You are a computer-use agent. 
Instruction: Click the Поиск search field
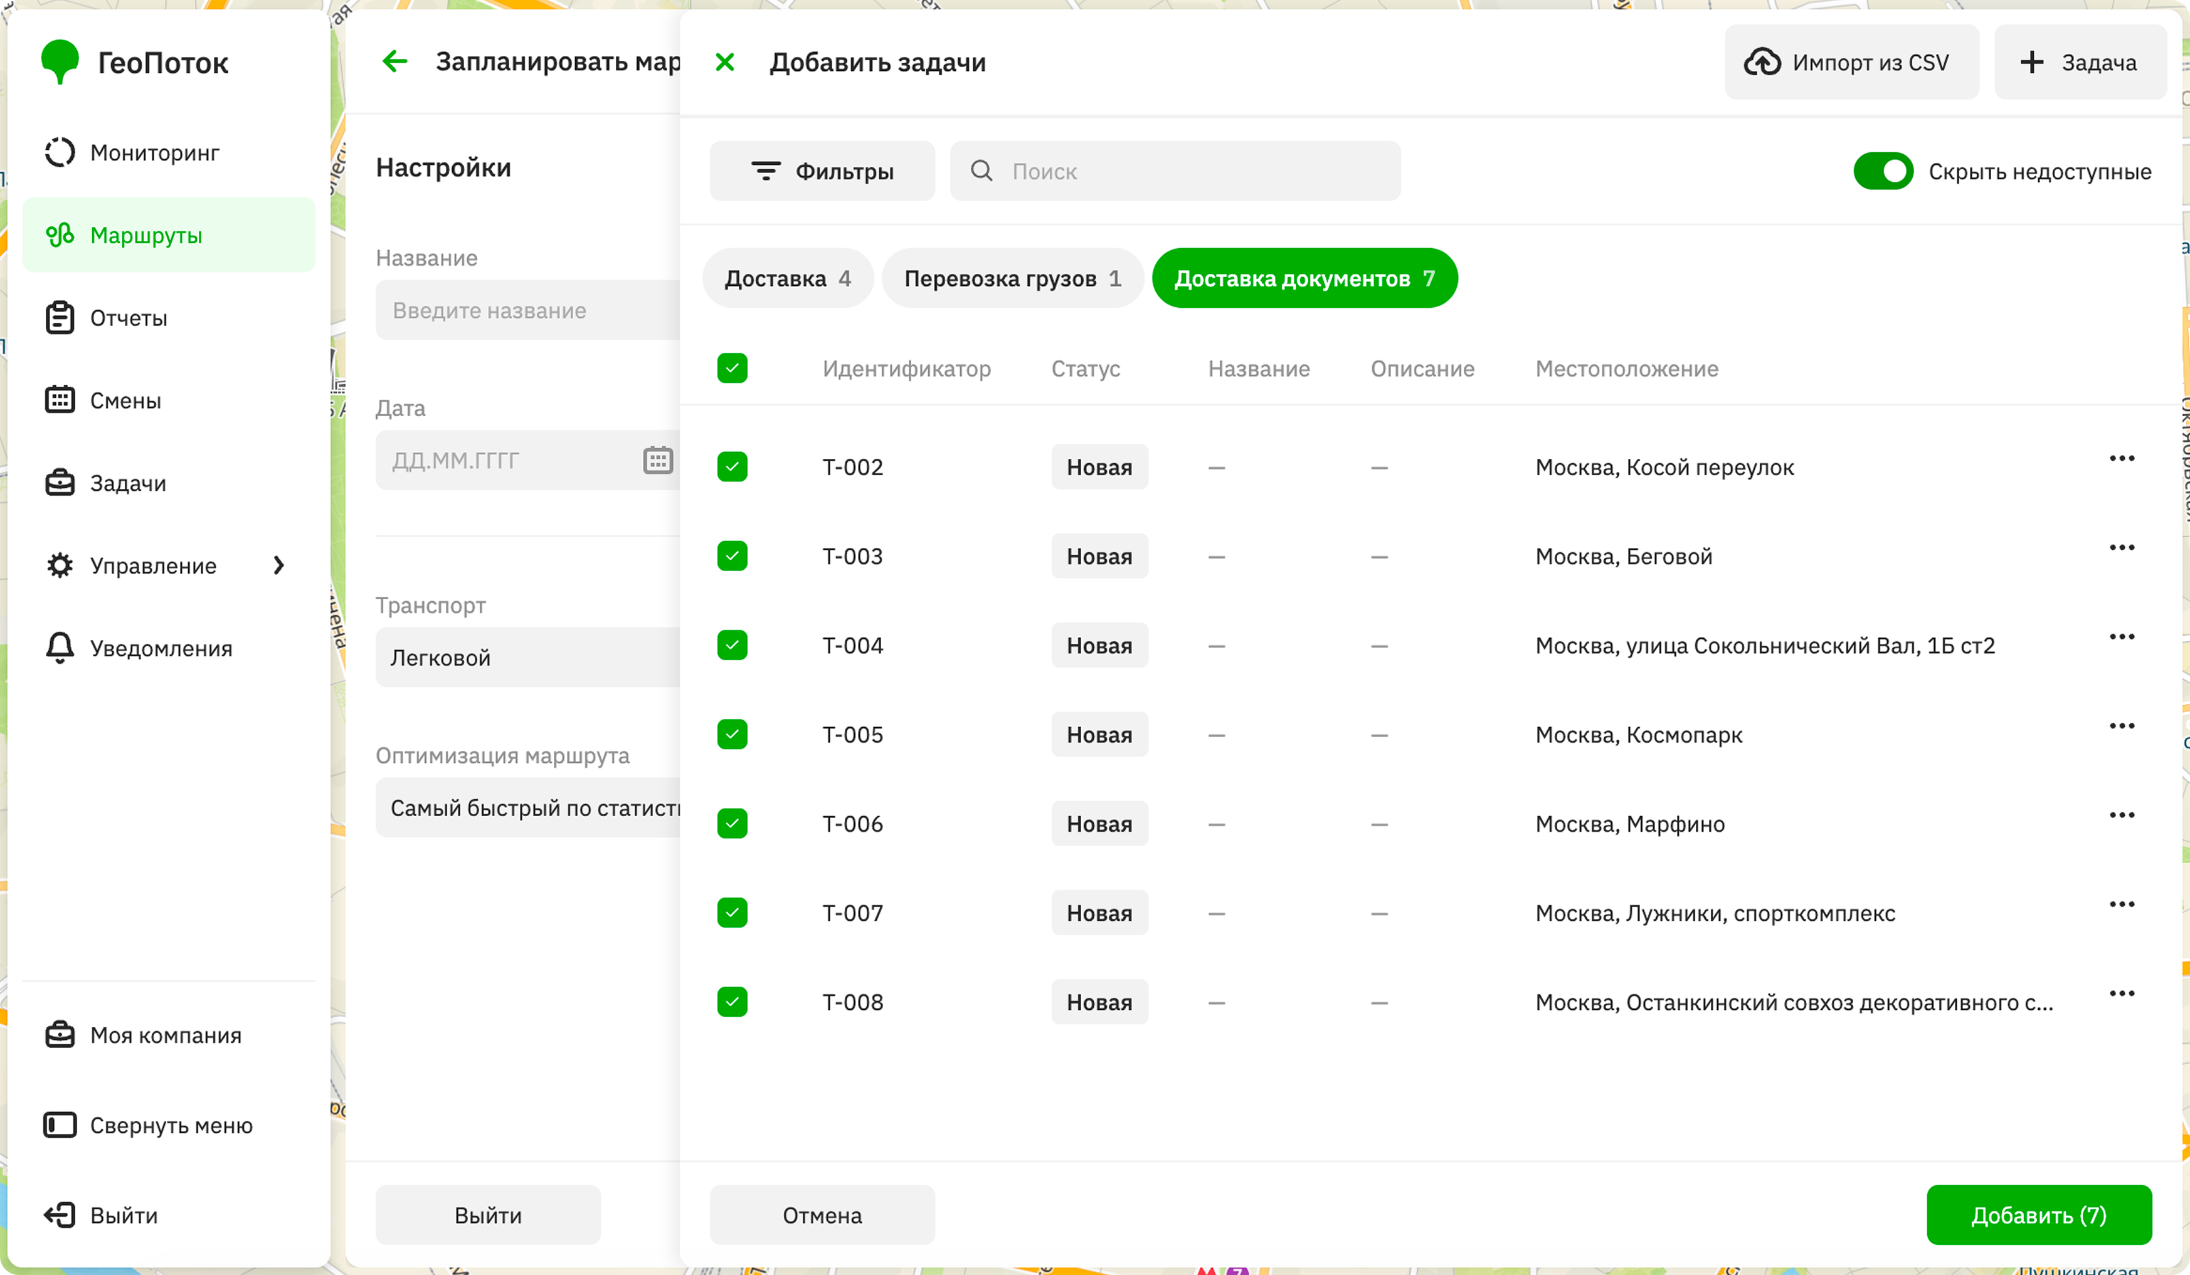1175,171
